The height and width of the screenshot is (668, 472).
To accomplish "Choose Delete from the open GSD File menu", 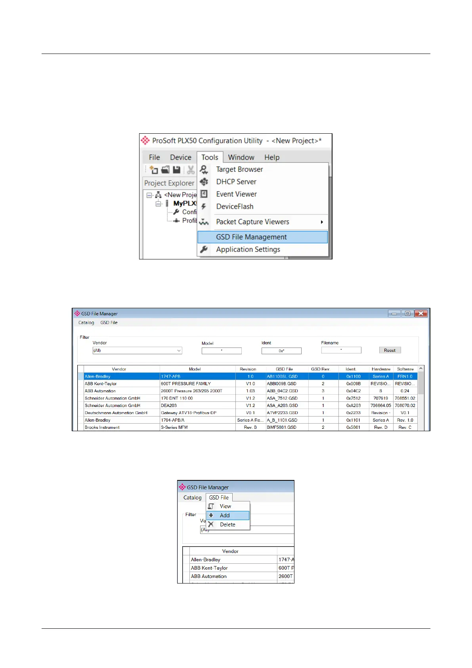I will 228,524.
